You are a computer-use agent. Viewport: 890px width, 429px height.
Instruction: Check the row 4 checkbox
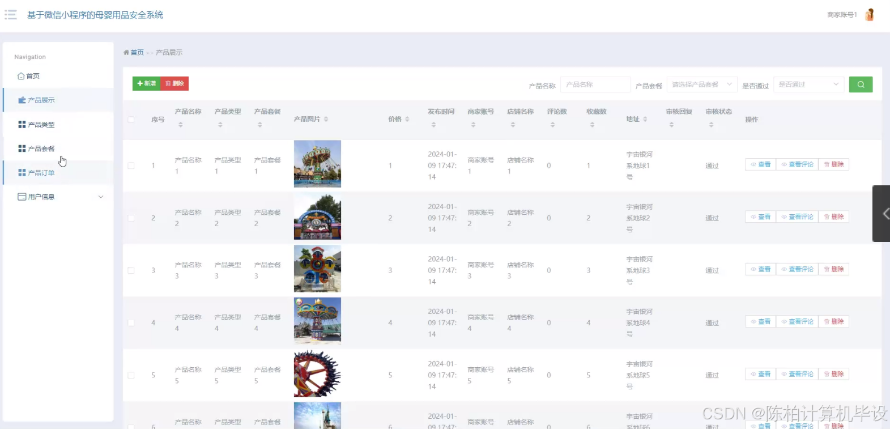tap(131, 323)
